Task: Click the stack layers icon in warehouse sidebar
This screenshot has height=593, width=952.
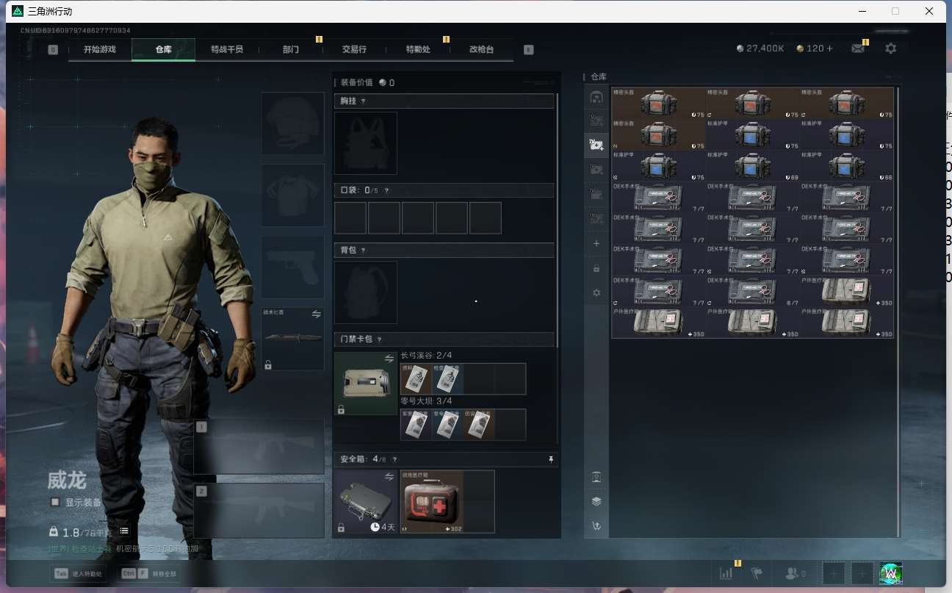Action: pos(596,501)
